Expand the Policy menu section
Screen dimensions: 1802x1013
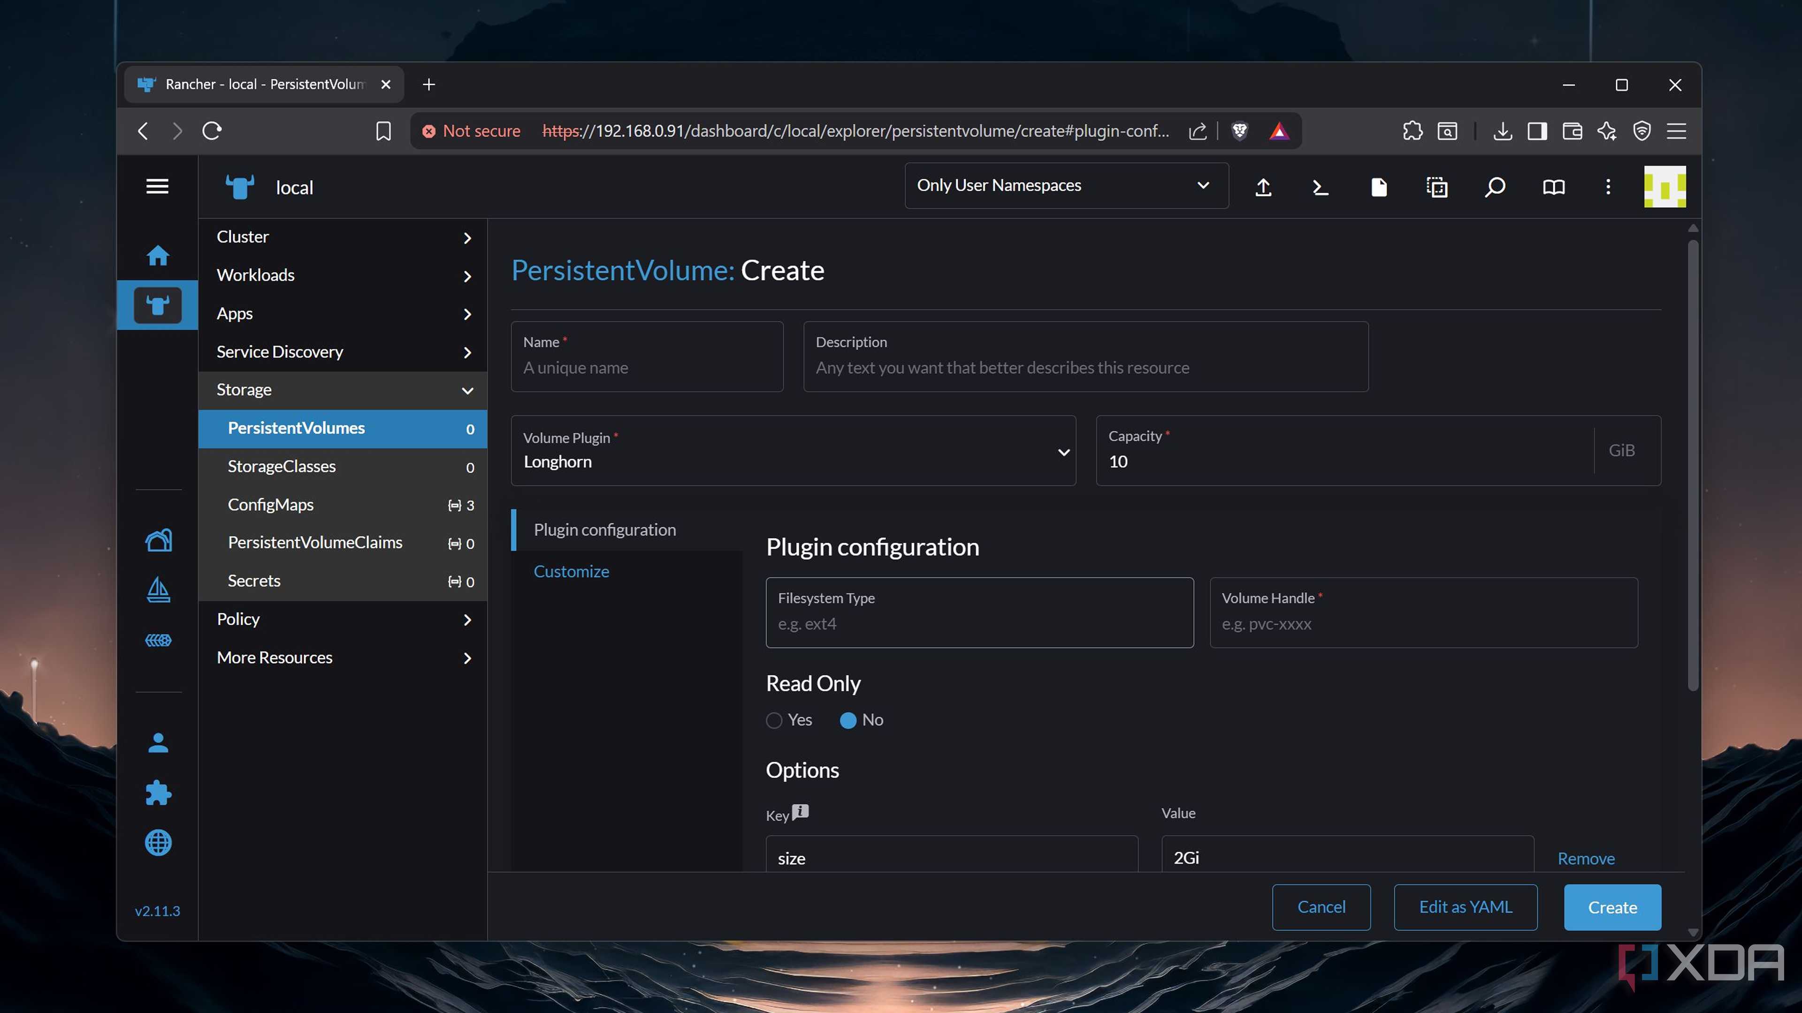coord(343,620)
